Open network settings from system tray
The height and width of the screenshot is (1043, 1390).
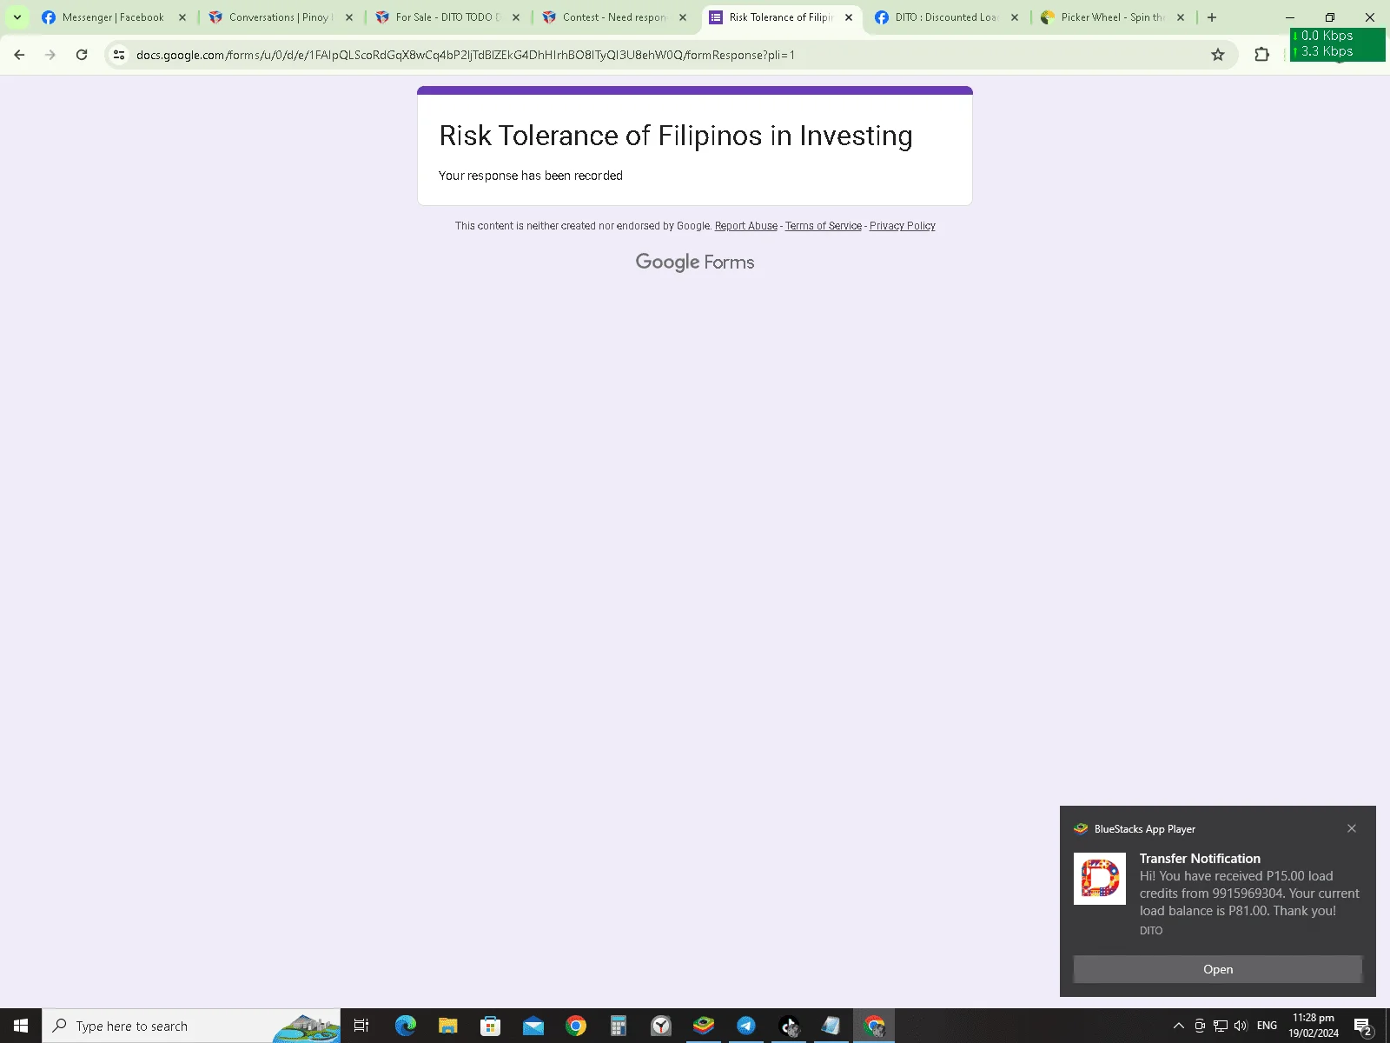(1221, 1026)
